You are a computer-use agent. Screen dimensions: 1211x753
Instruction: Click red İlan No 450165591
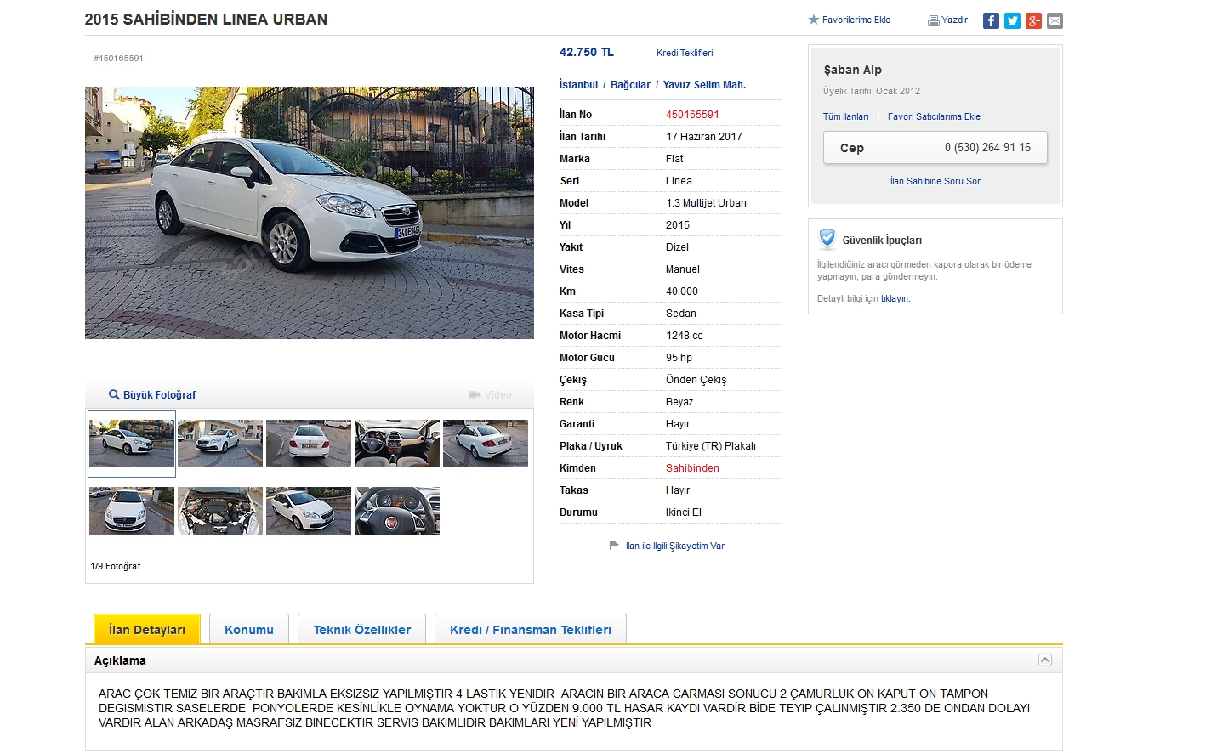[x=692, y=115]
